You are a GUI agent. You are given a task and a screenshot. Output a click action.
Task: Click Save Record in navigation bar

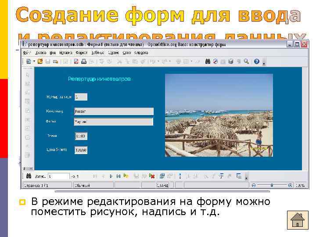pos(136,176)
